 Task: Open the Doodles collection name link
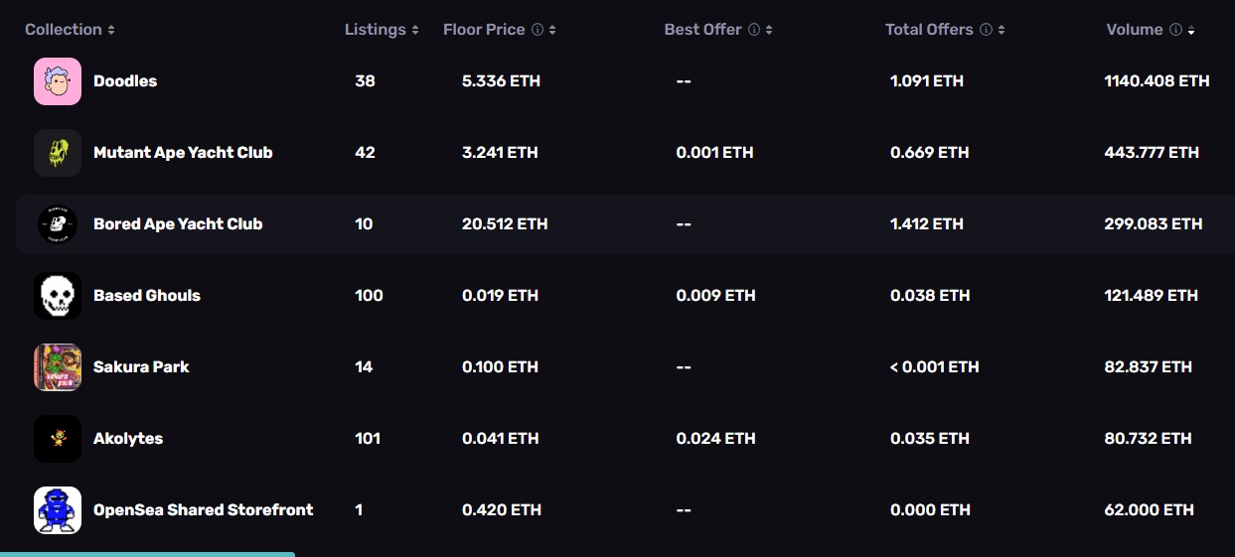tap(125, 81)
